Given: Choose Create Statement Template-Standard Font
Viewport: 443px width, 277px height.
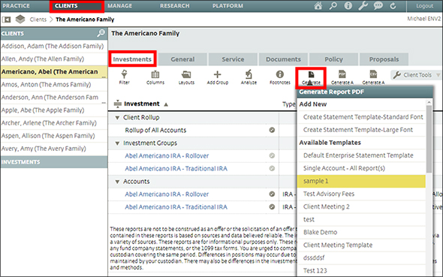Looking at the screenshot, I should click(361, 117).
